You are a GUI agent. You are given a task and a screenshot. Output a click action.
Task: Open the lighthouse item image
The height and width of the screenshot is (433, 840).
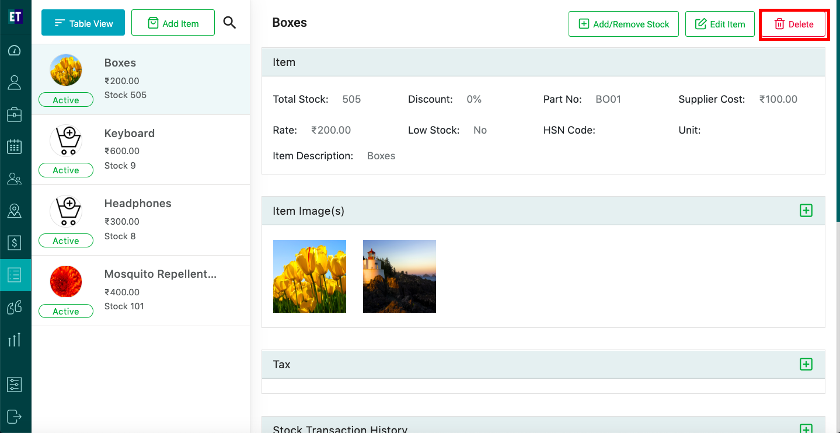click(399, 276)
